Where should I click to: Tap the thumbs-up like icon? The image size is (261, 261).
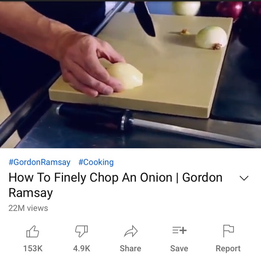[33, 232]
